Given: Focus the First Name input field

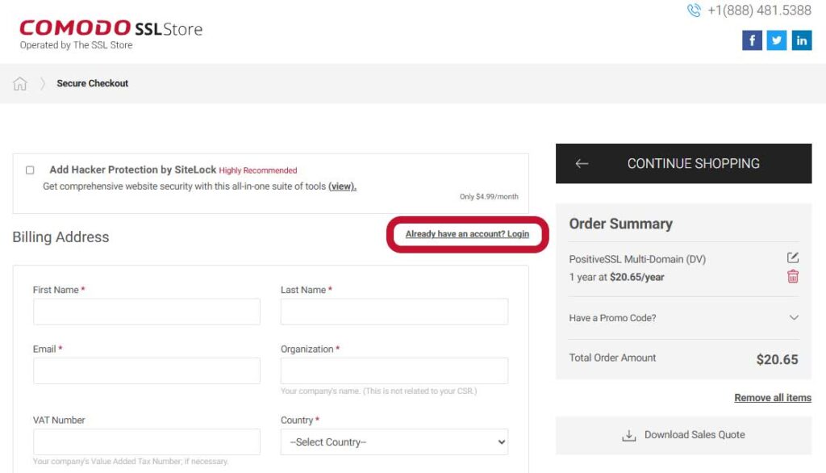Looking at the screenshot, I should pyautogui.click(x=147, y=312).
